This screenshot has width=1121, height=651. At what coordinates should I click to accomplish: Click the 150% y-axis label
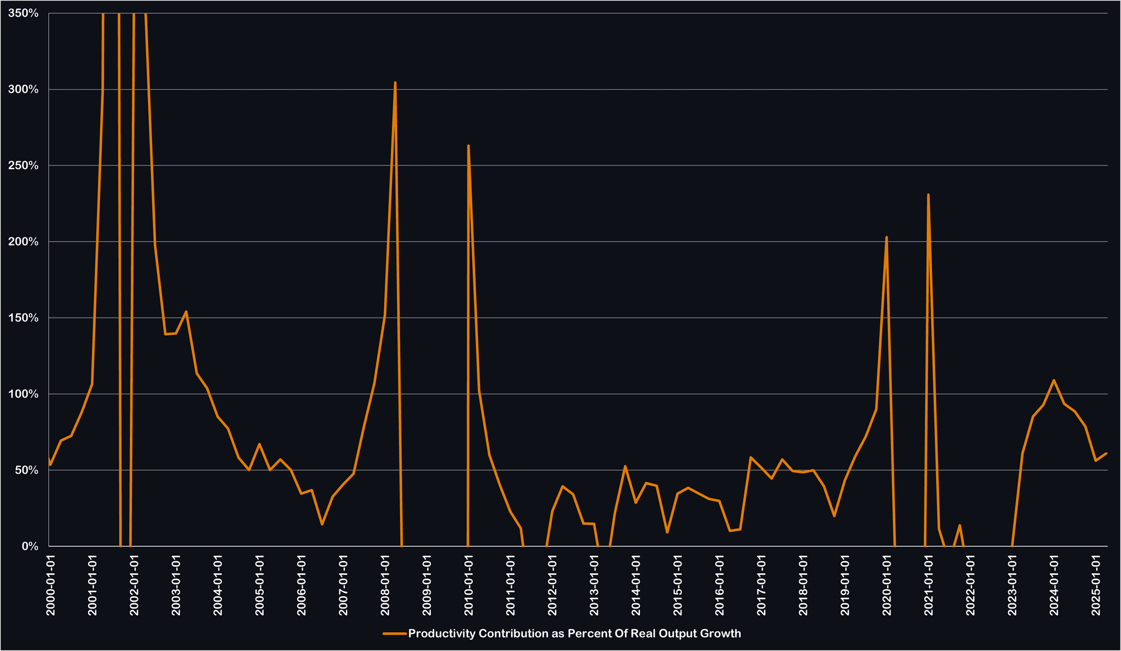pyautogui.click(x=24, y=318)
